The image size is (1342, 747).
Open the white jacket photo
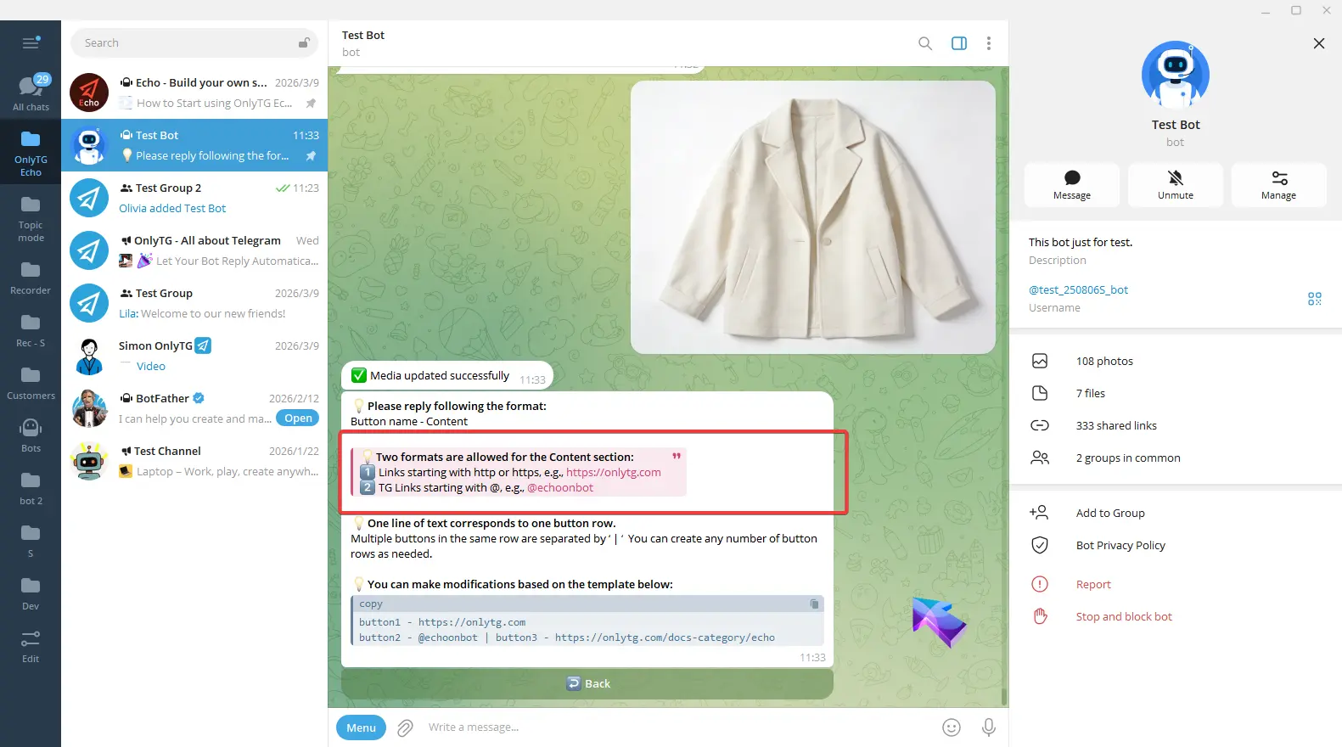[812, 217]
